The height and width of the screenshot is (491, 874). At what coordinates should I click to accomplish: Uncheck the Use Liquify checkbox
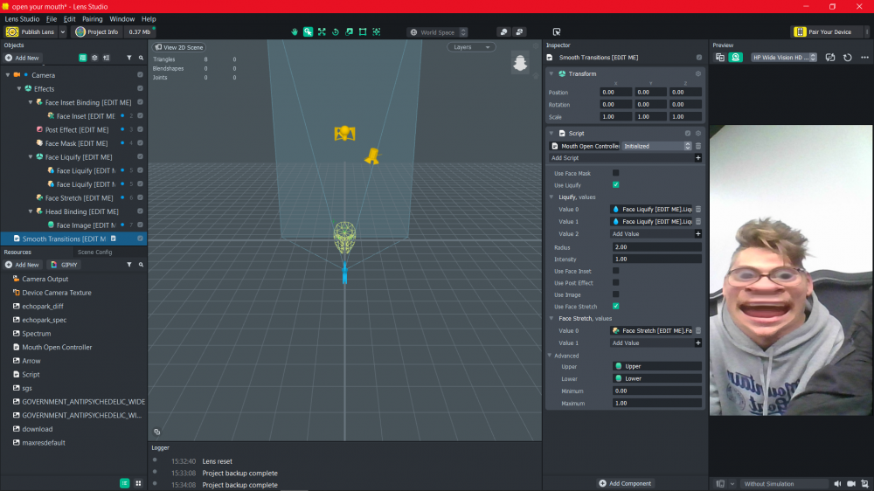click(615, 185)
